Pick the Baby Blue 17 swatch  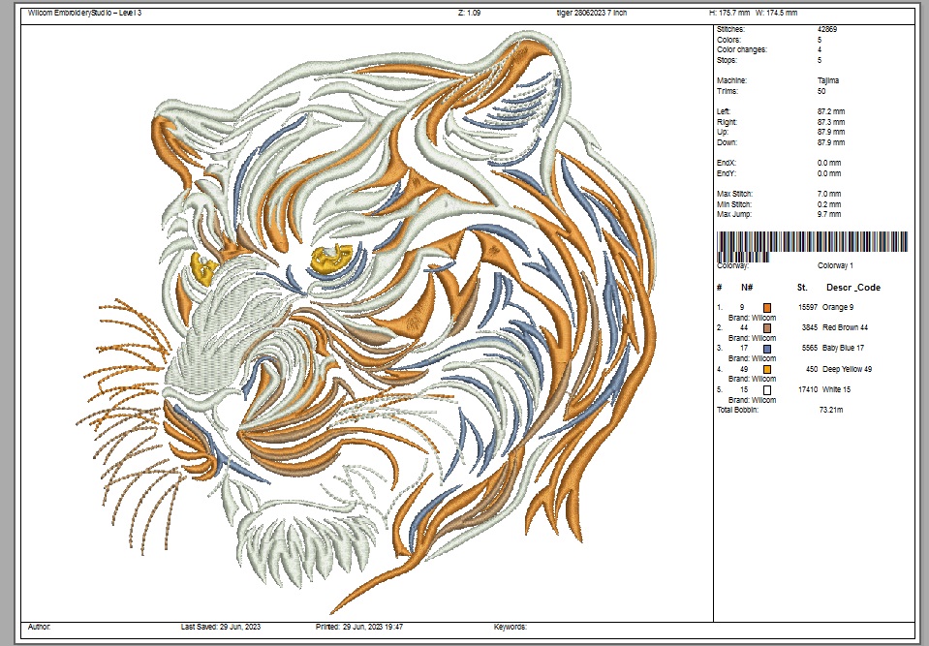point(767,348)
